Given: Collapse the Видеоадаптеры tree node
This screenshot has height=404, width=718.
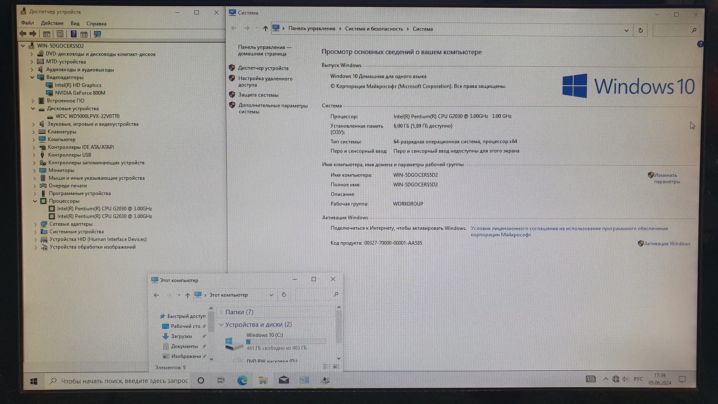Looking at the screenshot, I should [32, 77].
